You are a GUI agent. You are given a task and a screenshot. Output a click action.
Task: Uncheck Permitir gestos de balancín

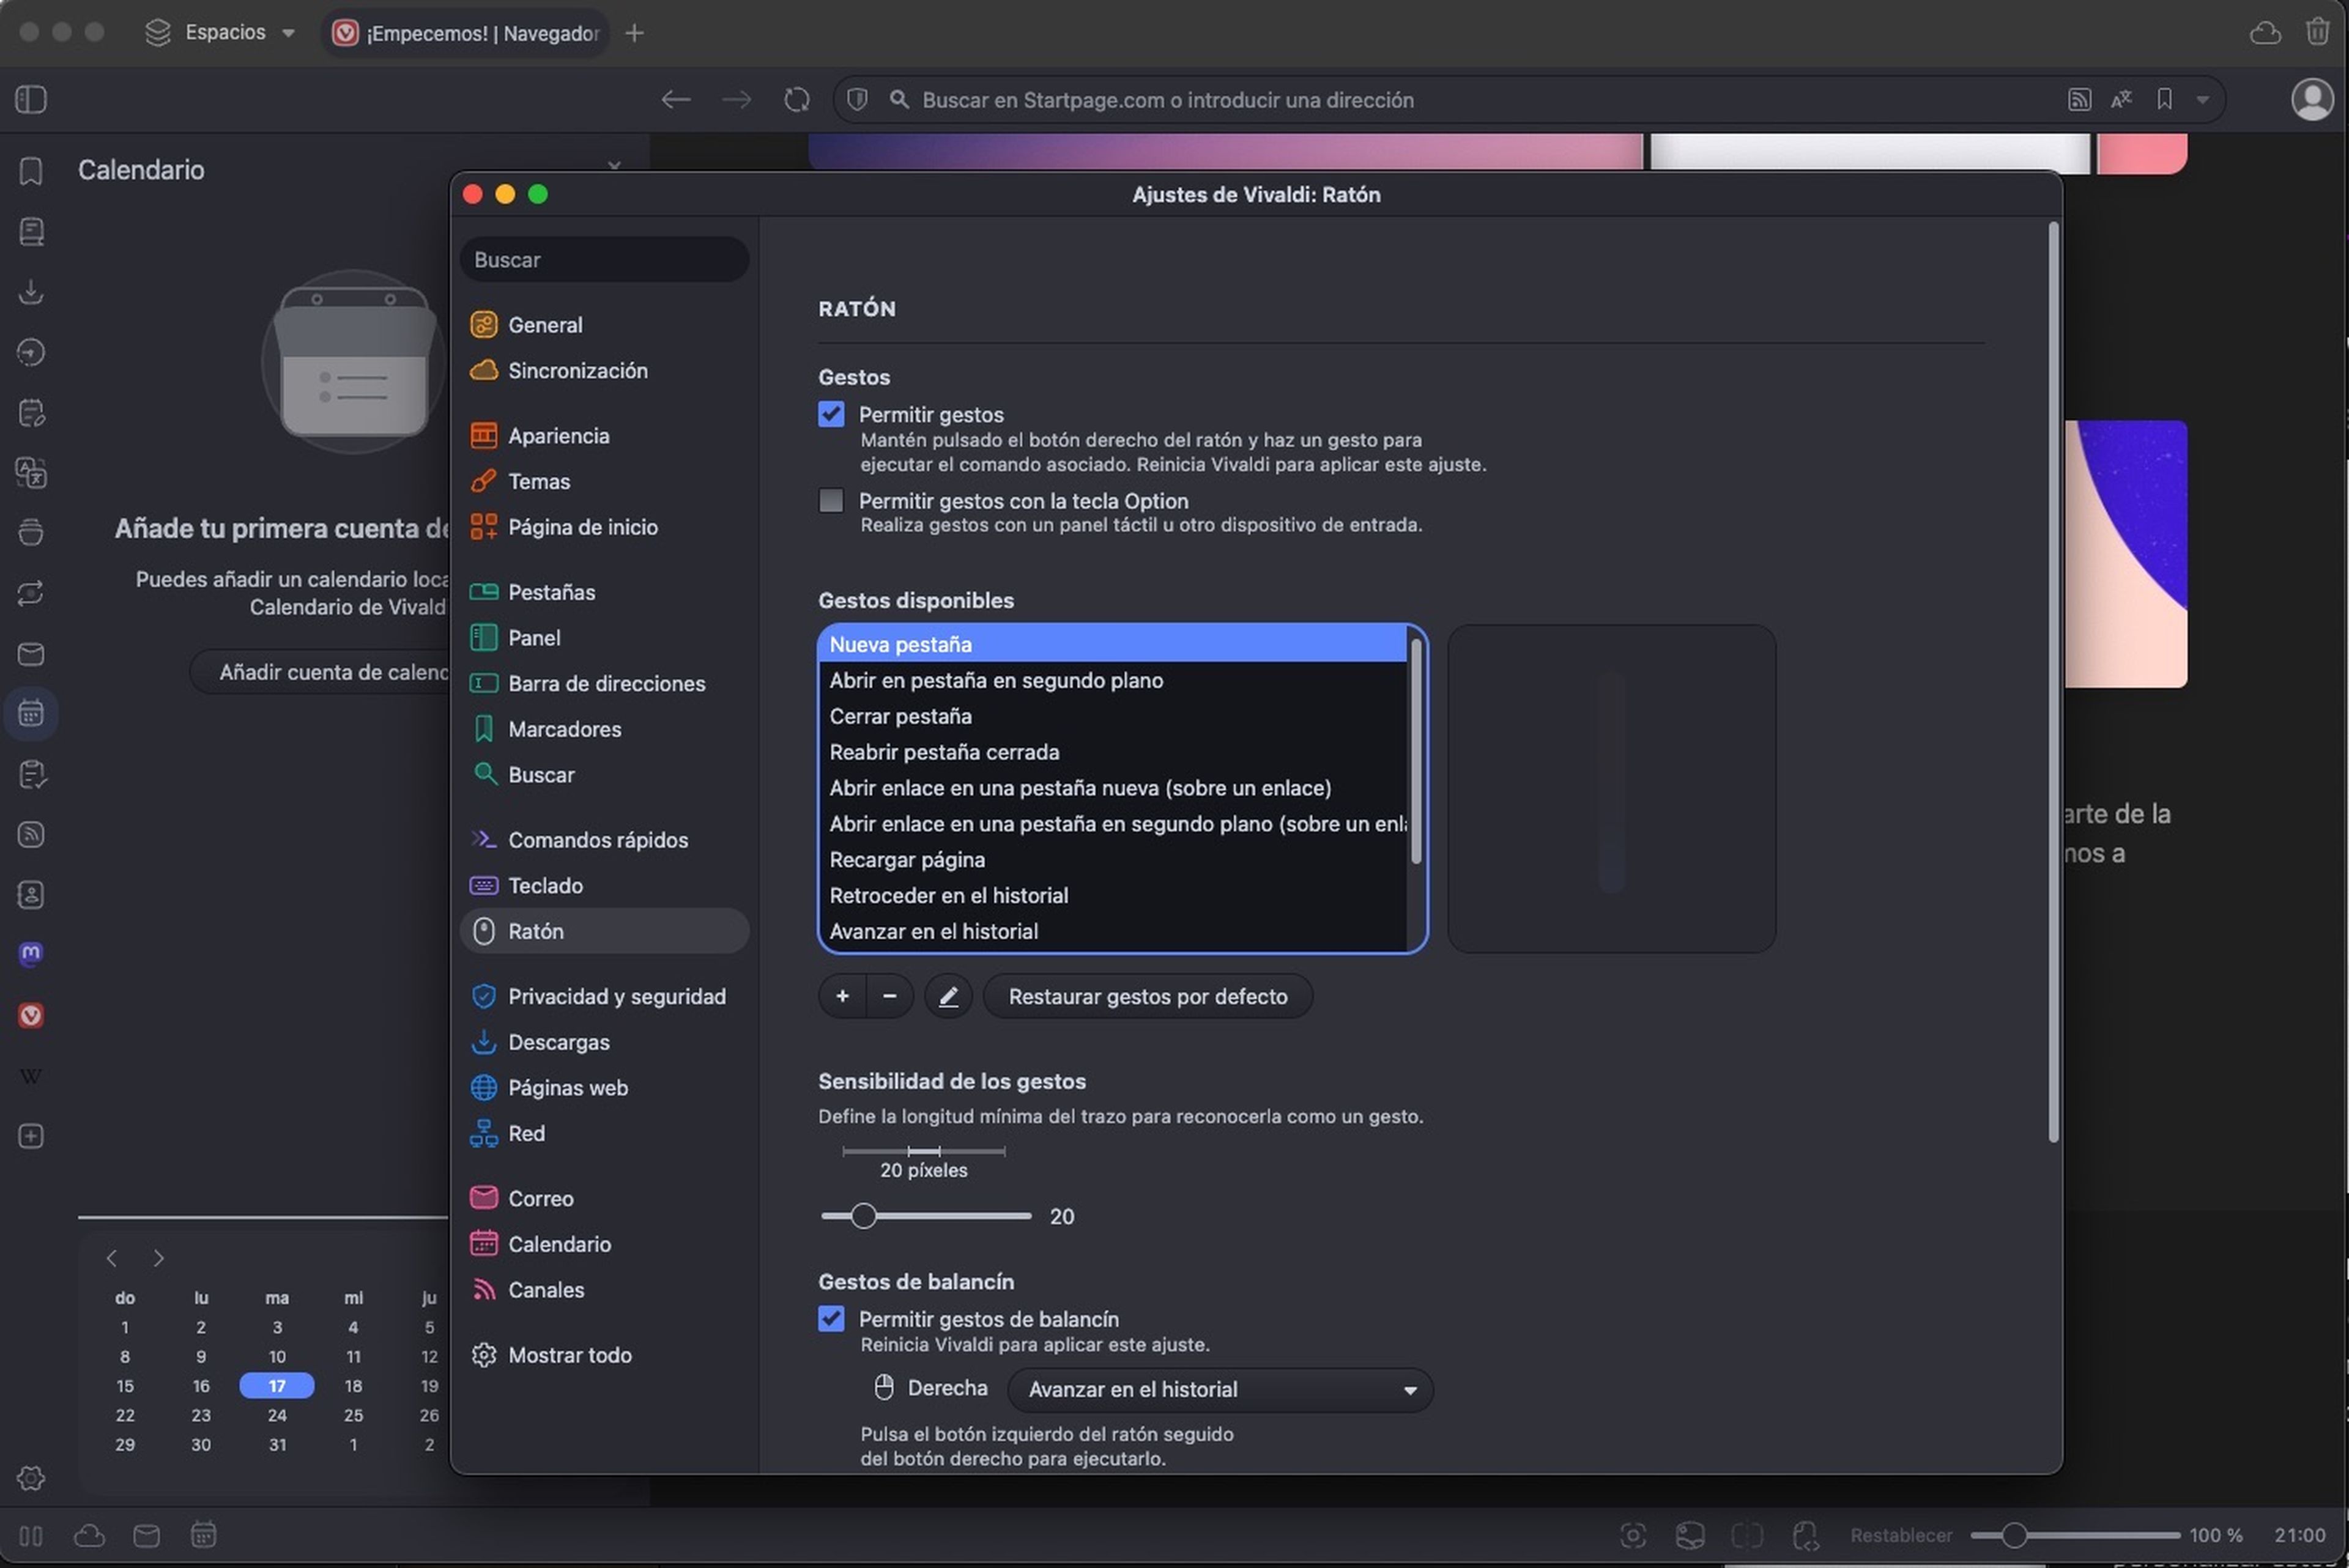pyautogui.click(x=831, y=1319)
